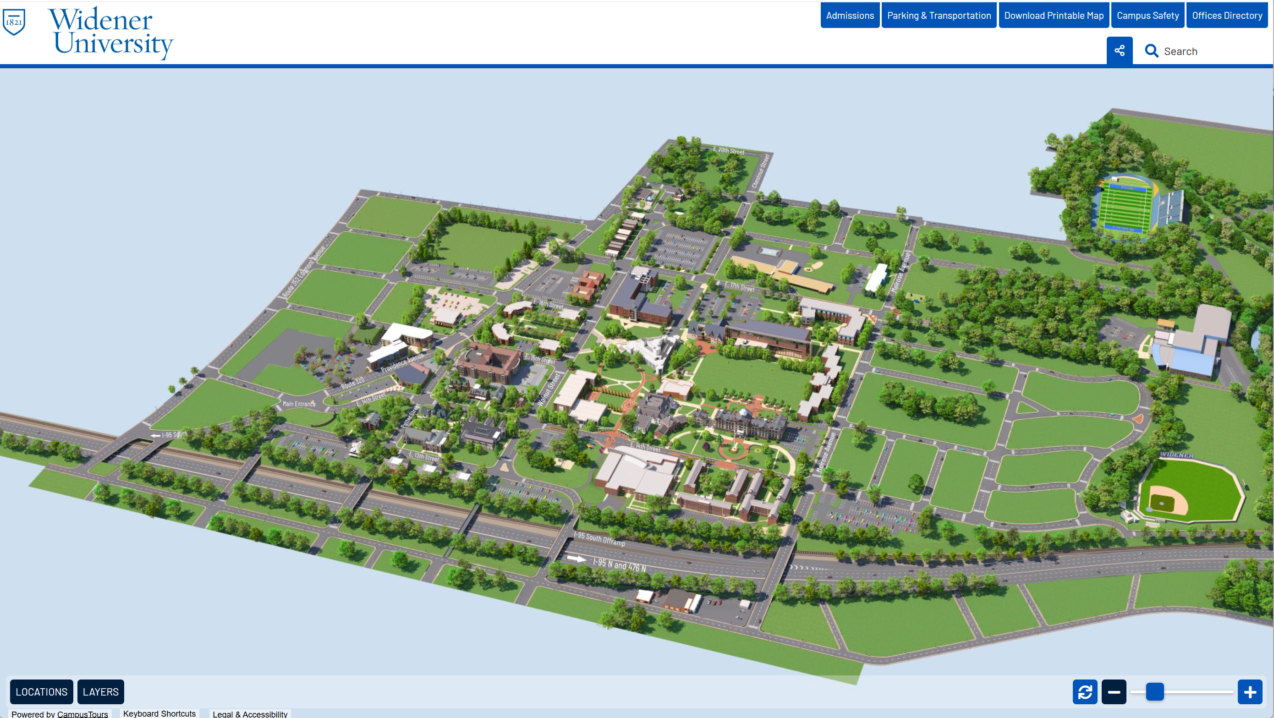Open the Offices Directory
This screenshot has width=1274, height=718.
(x=1226, y=15)
